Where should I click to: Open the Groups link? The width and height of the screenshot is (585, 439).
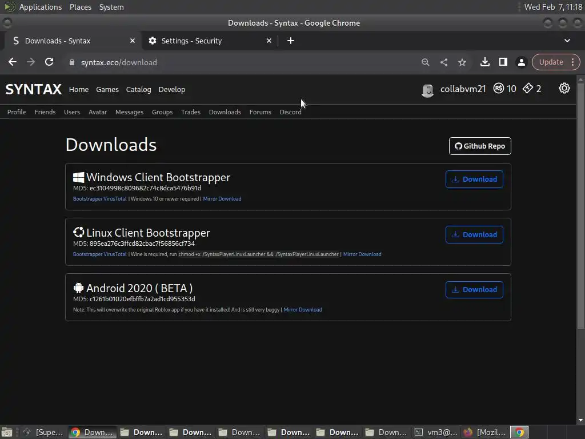[x=162, y=112]
